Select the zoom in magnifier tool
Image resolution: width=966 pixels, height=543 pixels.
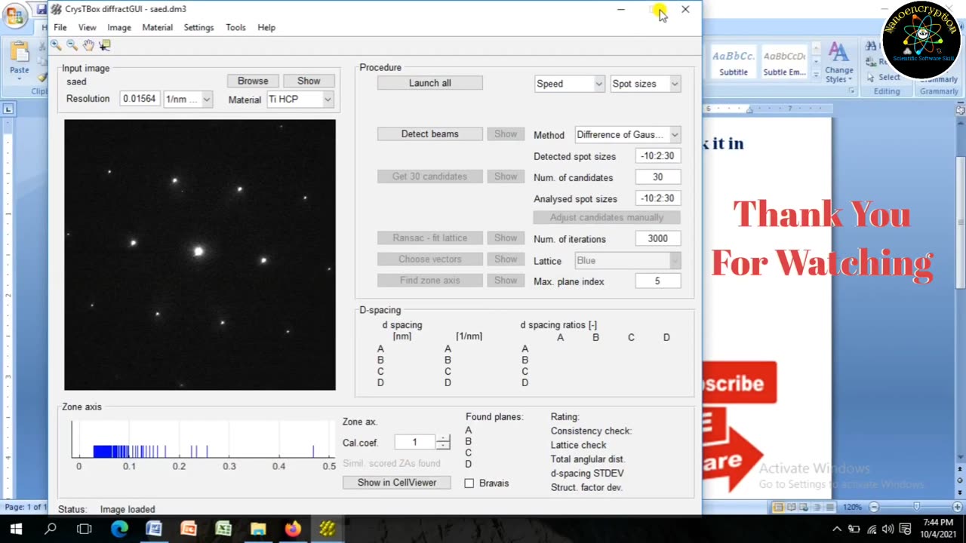[56, 45]
